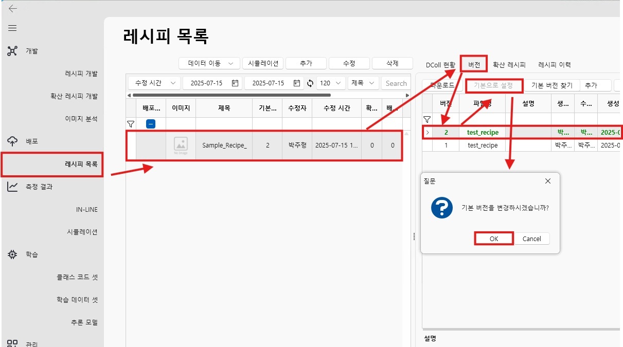
Task: Toggle the hamburger navigation menu
Action: tap(12, 28)
